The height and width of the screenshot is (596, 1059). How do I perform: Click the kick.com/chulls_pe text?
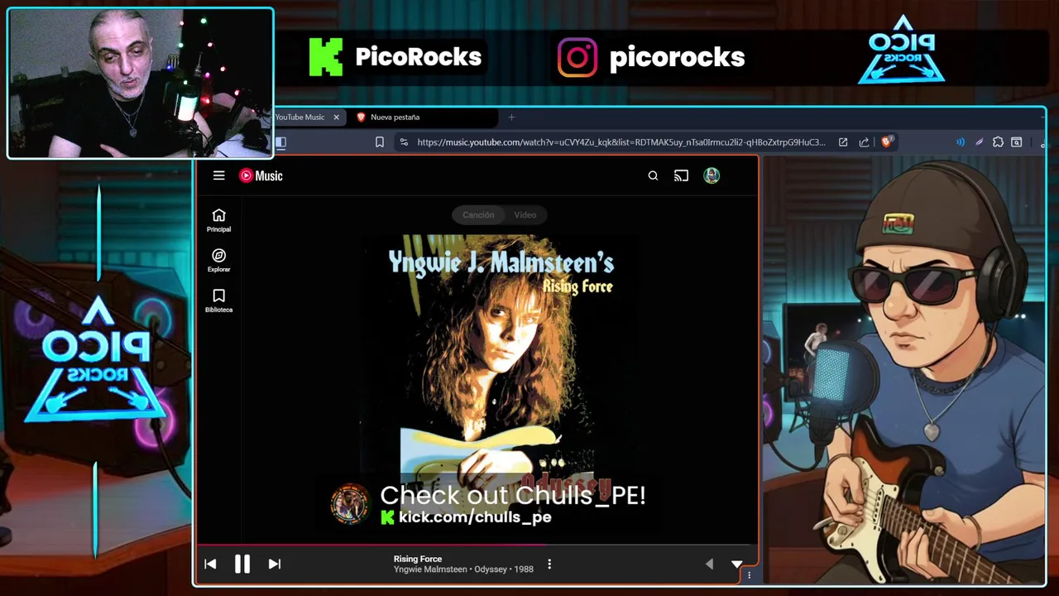tap(475, 517)
